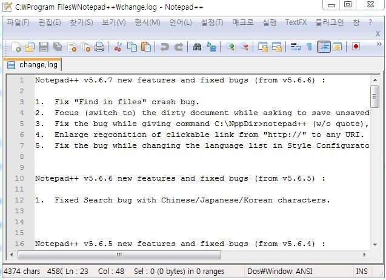
Task: Open the TextFX menu
Action: (x=296, y=22)
